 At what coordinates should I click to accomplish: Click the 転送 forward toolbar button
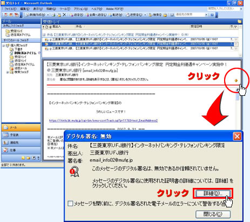point(116,15)
